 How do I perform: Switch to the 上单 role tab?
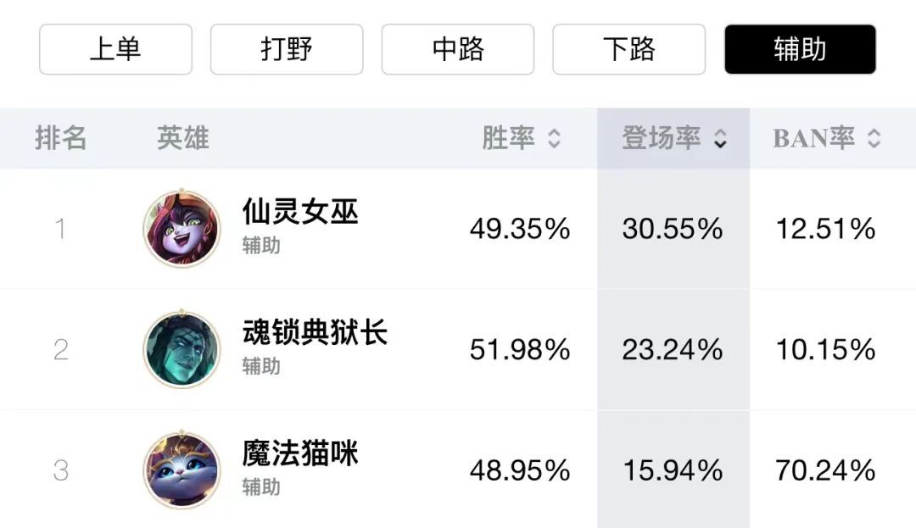(115, 49)
